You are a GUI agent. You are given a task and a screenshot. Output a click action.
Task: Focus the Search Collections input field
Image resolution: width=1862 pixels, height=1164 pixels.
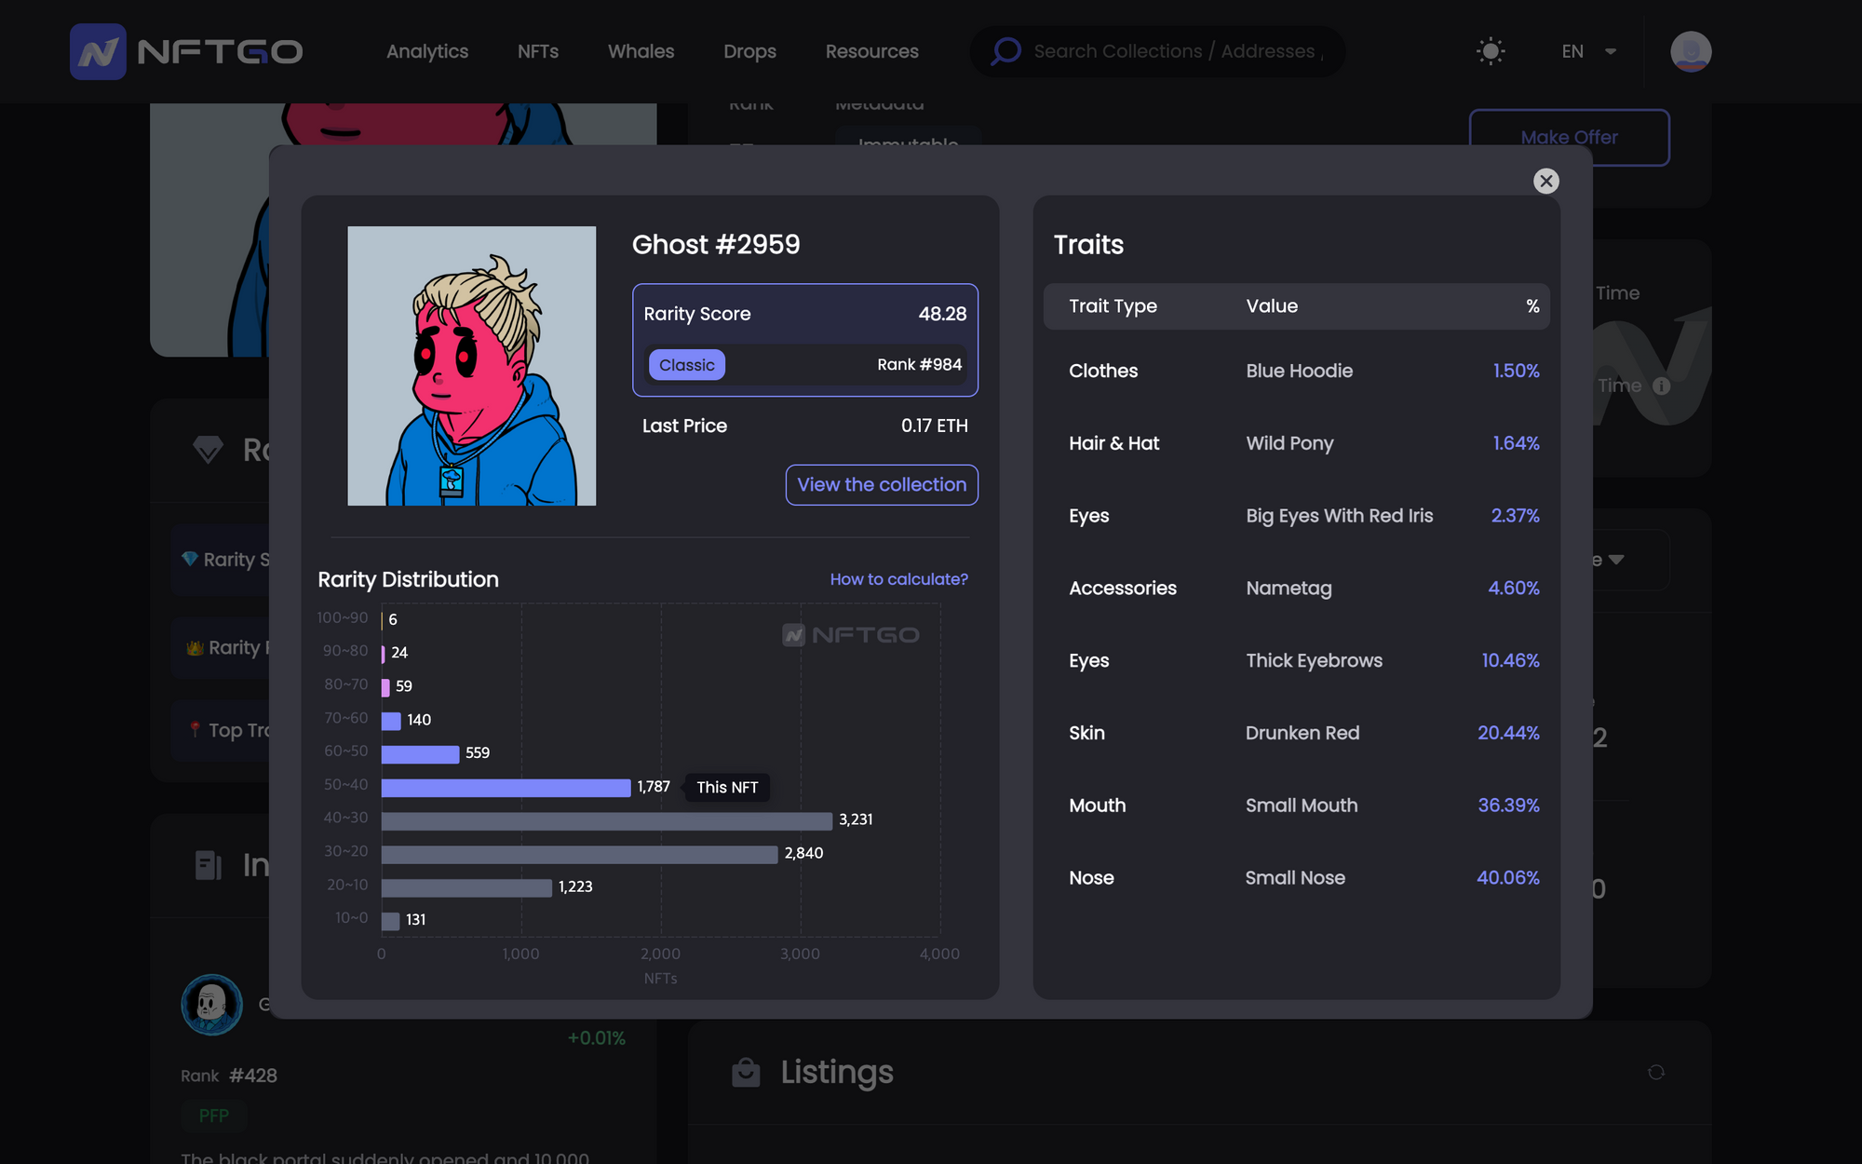1178,51
